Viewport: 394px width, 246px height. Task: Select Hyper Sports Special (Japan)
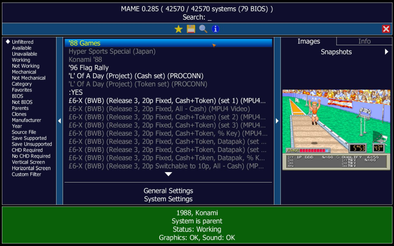tap(168, 52)
